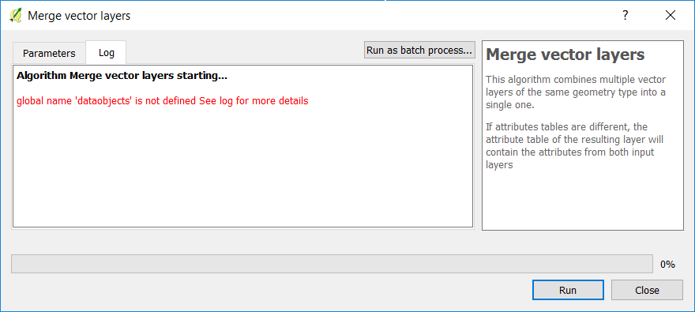Click Run as batch process button
Screen dimensions: 695x312
419,50
